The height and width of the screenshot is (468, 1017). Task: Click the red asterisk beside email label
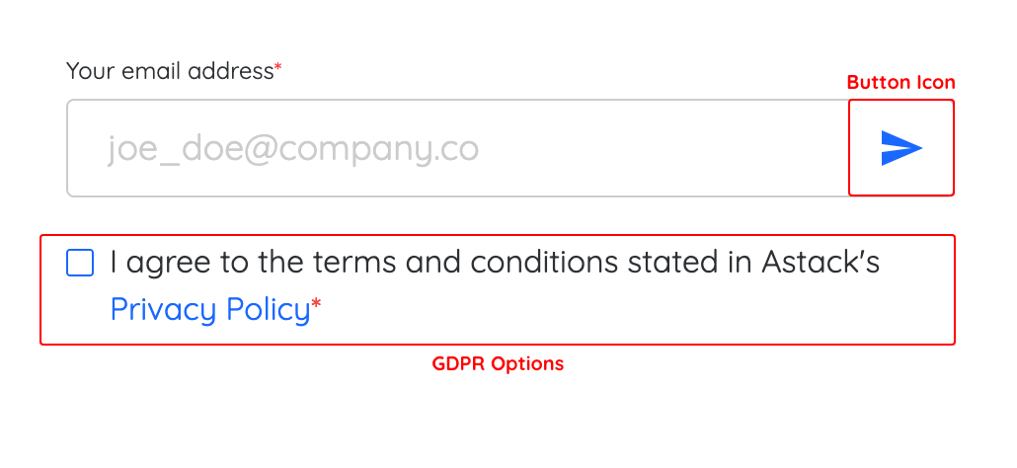278,67
